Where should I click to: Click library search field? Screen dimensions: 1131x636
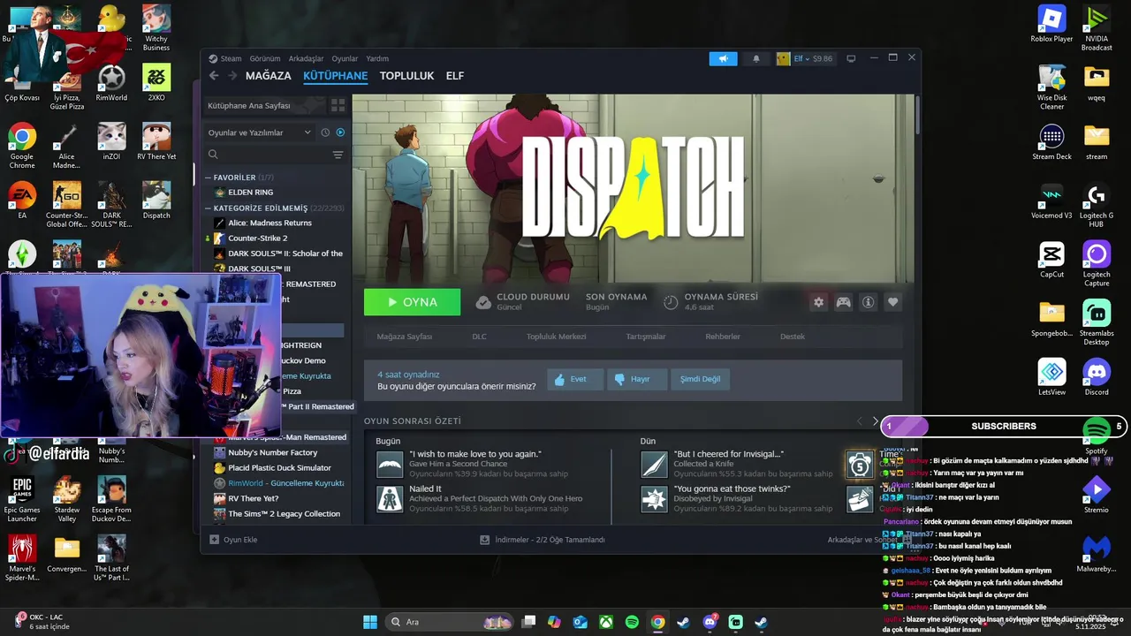coord(265,155)
